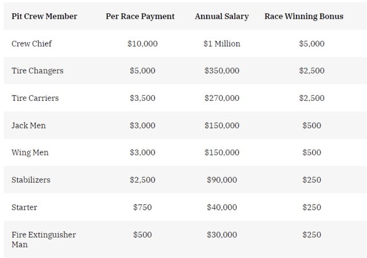This screenshot has width=367, height=258.
Task: Click the $40,000 annual salary cell
Action: coord(222,207)
